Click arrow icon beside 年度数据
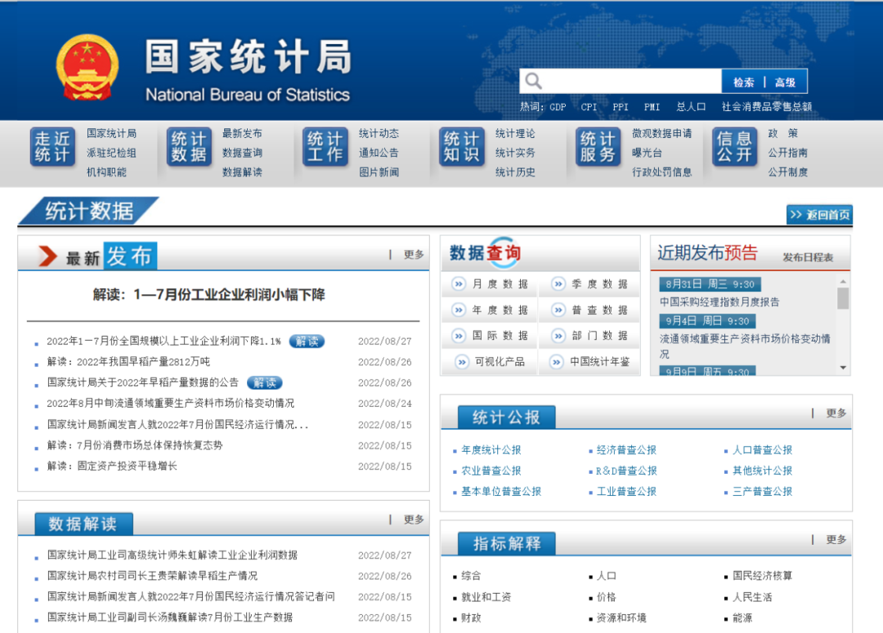 (459, 310)
